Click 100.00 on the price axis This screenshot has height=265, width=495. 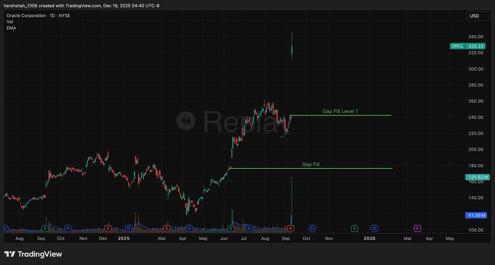[476, 230]
